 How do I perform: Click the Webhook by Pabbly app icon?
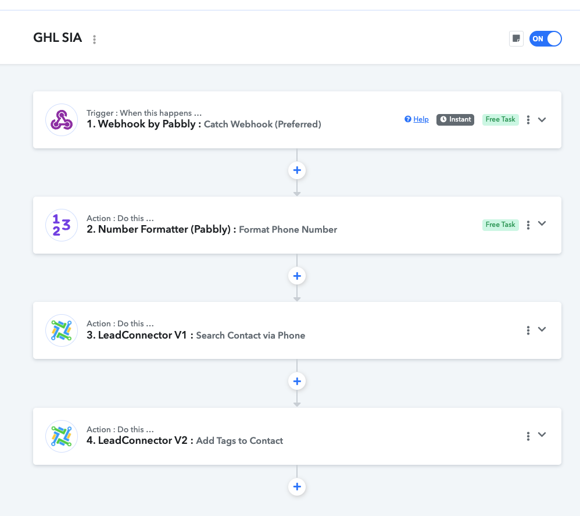coord(62,120)
